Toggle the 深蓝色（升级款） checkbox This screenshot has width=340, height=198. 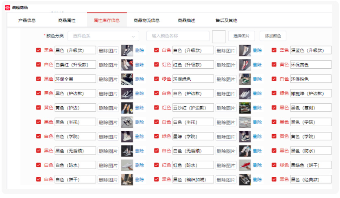[274, 50]
